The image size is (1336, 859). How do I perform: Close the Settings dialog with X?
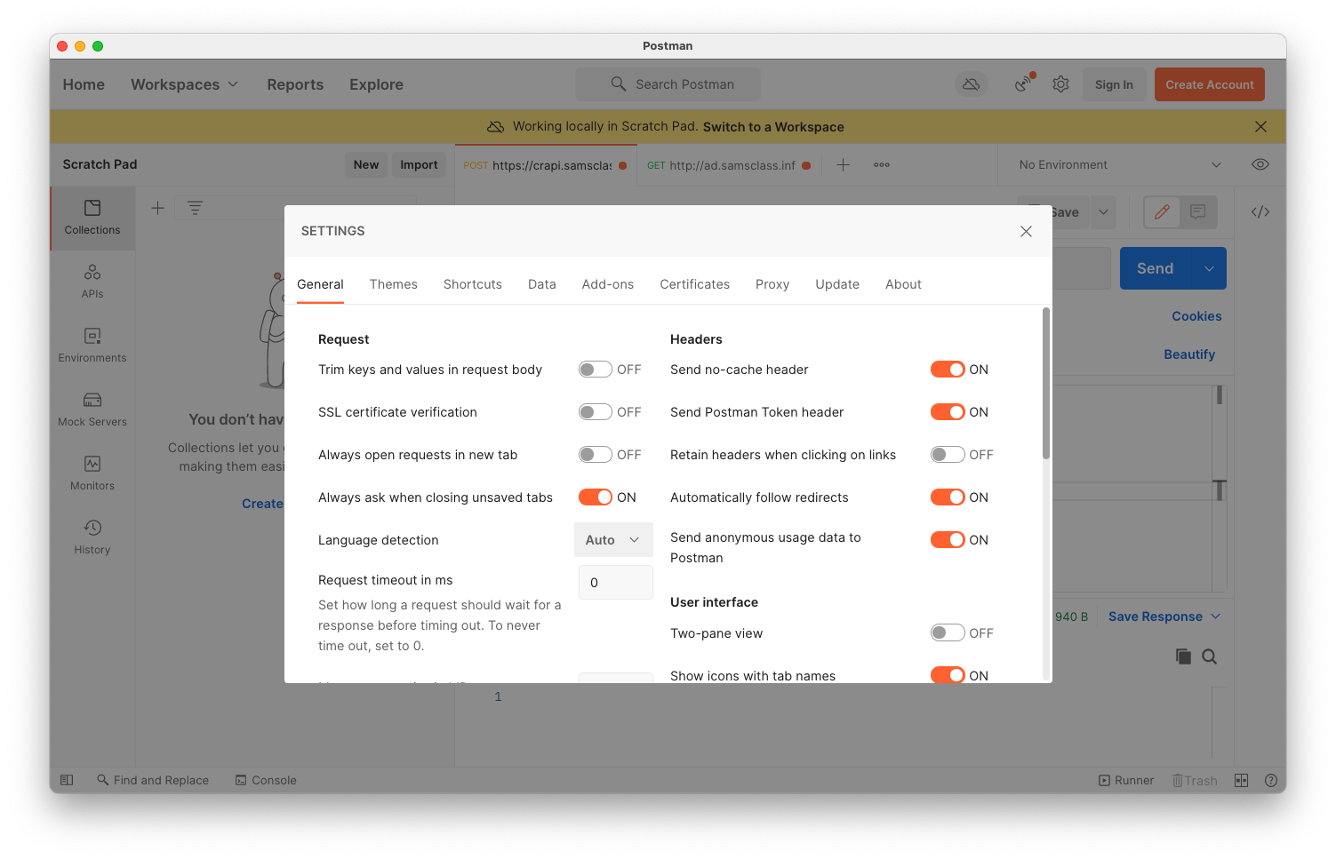point(1026,231)
